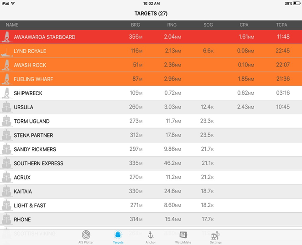Click the 8.60NM range for LIGHT & FAST
This screenshot has width=302, height=245.
pos(172,205)
